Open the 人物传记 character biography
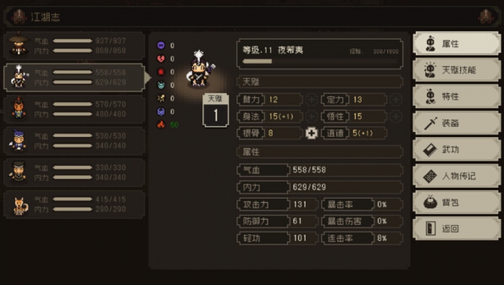Viewport: 504px width, 285px height. (x=456, y=176)
